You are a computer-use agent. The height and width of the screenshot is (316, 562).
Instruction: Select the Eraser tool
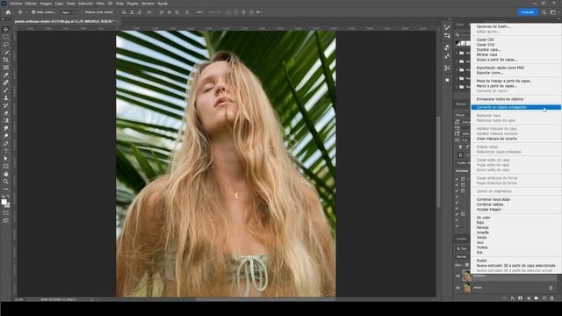6,113
